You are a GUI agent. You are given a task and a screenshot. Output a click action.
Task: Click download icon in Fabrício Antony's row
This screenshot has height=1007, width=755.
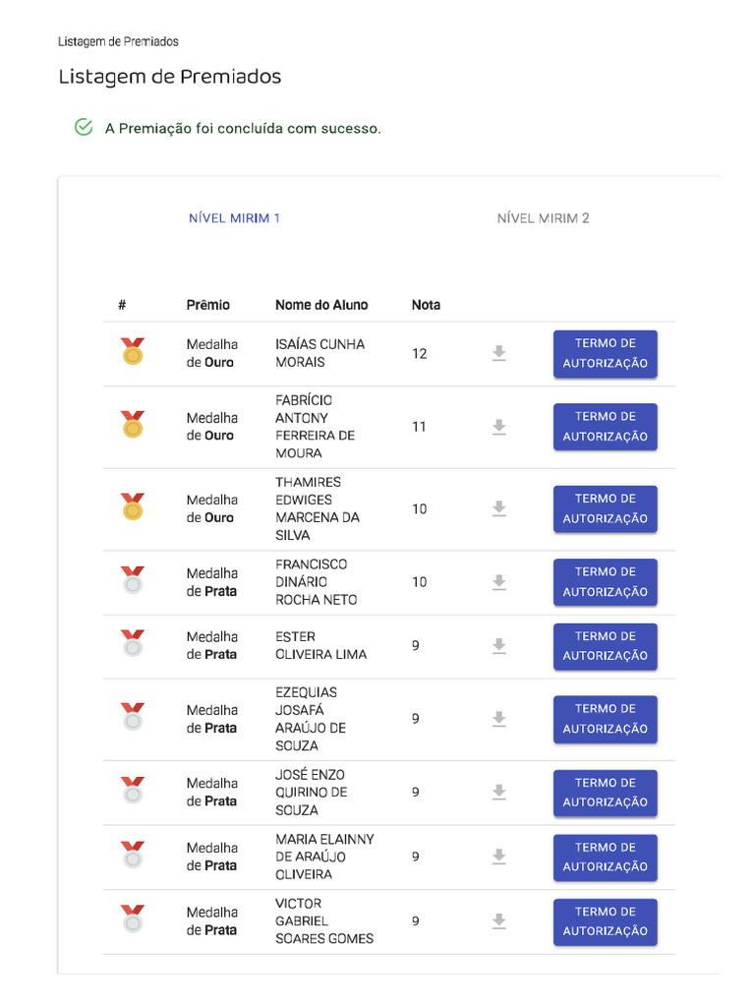pyautogui.click(x=498, y=426)
